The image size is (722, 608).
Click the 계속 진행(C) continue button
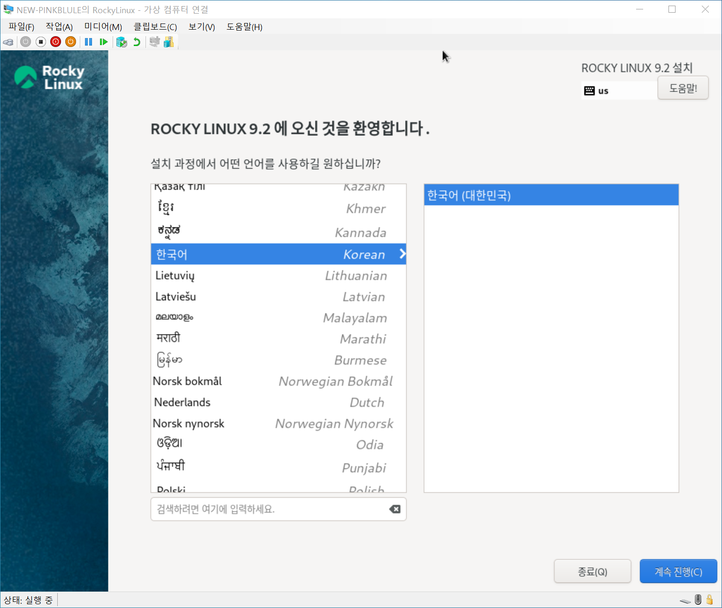tap(678, 571)
